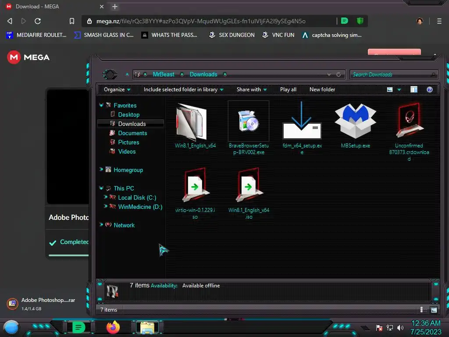Click Play all in toolbar
Viewport: 449px width, 337px height.
click(288, 90)
